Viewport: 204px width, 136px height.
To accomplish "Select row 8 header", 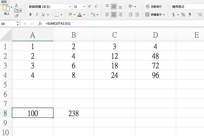I will click(x=6, y=113).
